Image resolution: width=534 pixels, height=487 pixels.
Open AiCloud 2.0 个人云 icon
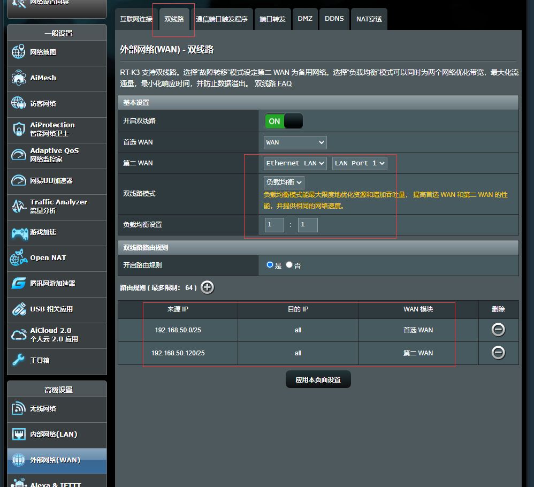(x=18, y=334)
